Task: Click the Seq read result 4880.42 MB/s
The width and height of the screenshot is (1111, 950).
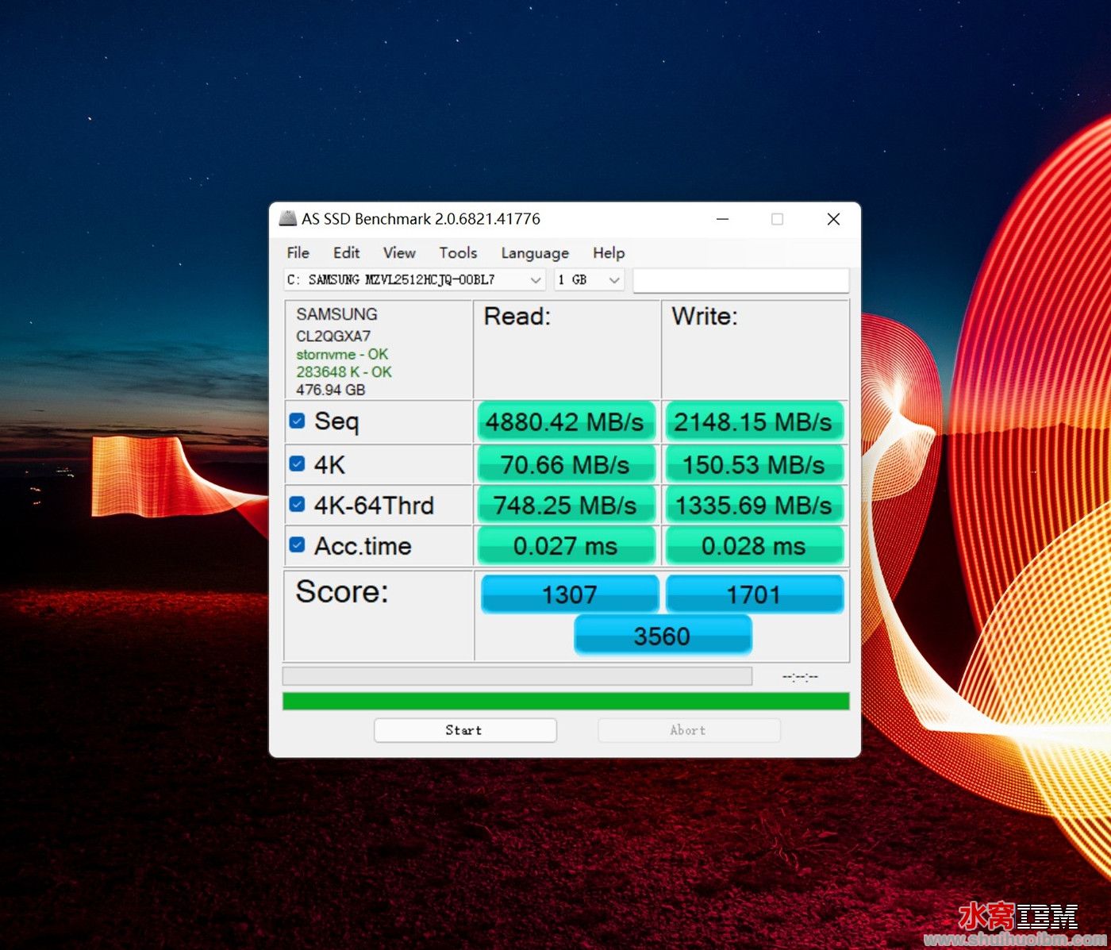Action: click(566, 421)
